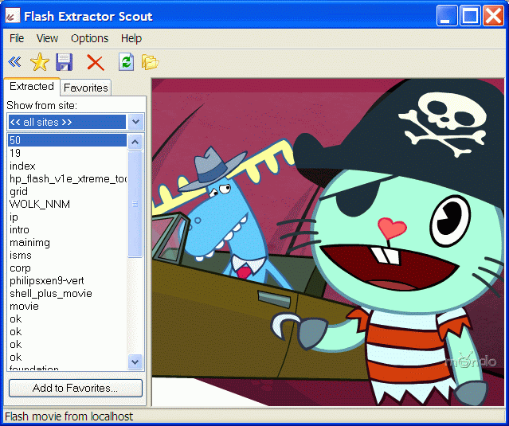The width and height of the screenshot is (509, 426).
Task: Maximize the Flash Extractor Scout window
Action: pos(470,16)
